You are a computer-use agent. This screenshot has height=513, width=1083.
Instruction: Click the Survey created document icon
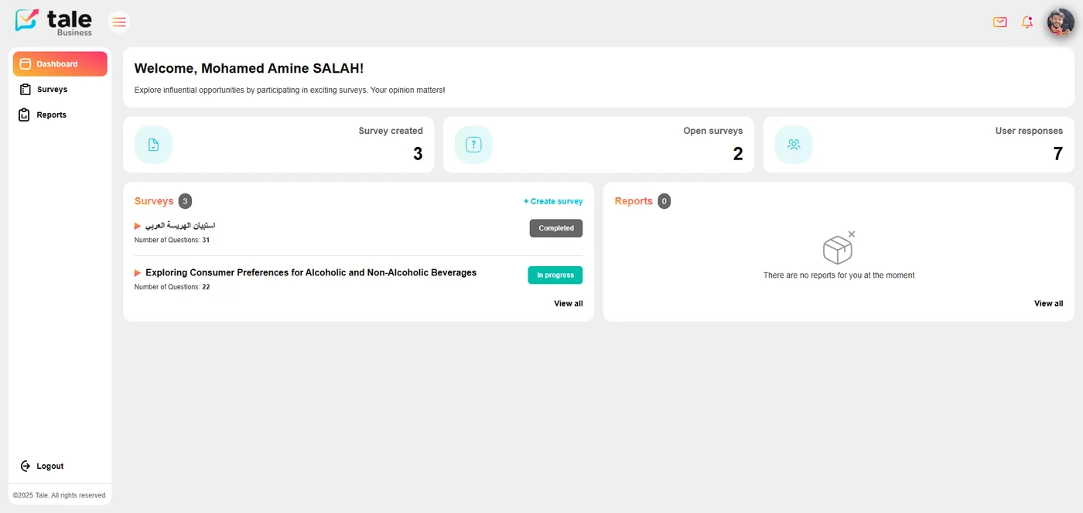(153, 145)
